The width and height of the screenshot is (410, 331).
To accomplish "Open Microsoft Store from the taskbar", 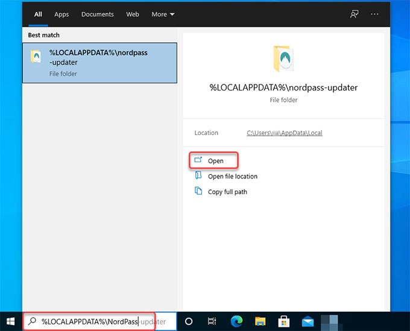I will (284, 321).
